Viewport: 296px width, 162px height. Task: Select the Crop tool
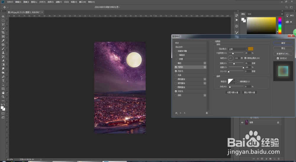click(x=3, y=32)
